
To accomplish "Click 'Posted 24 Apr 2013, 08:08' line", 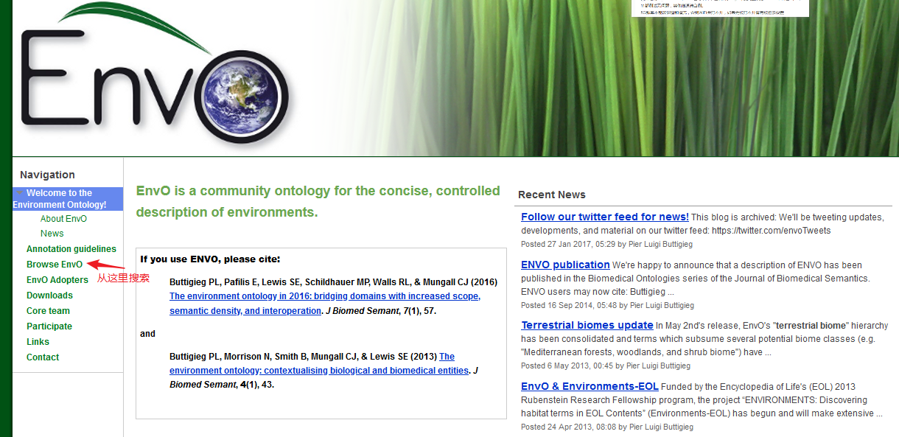I will (607, 427).
